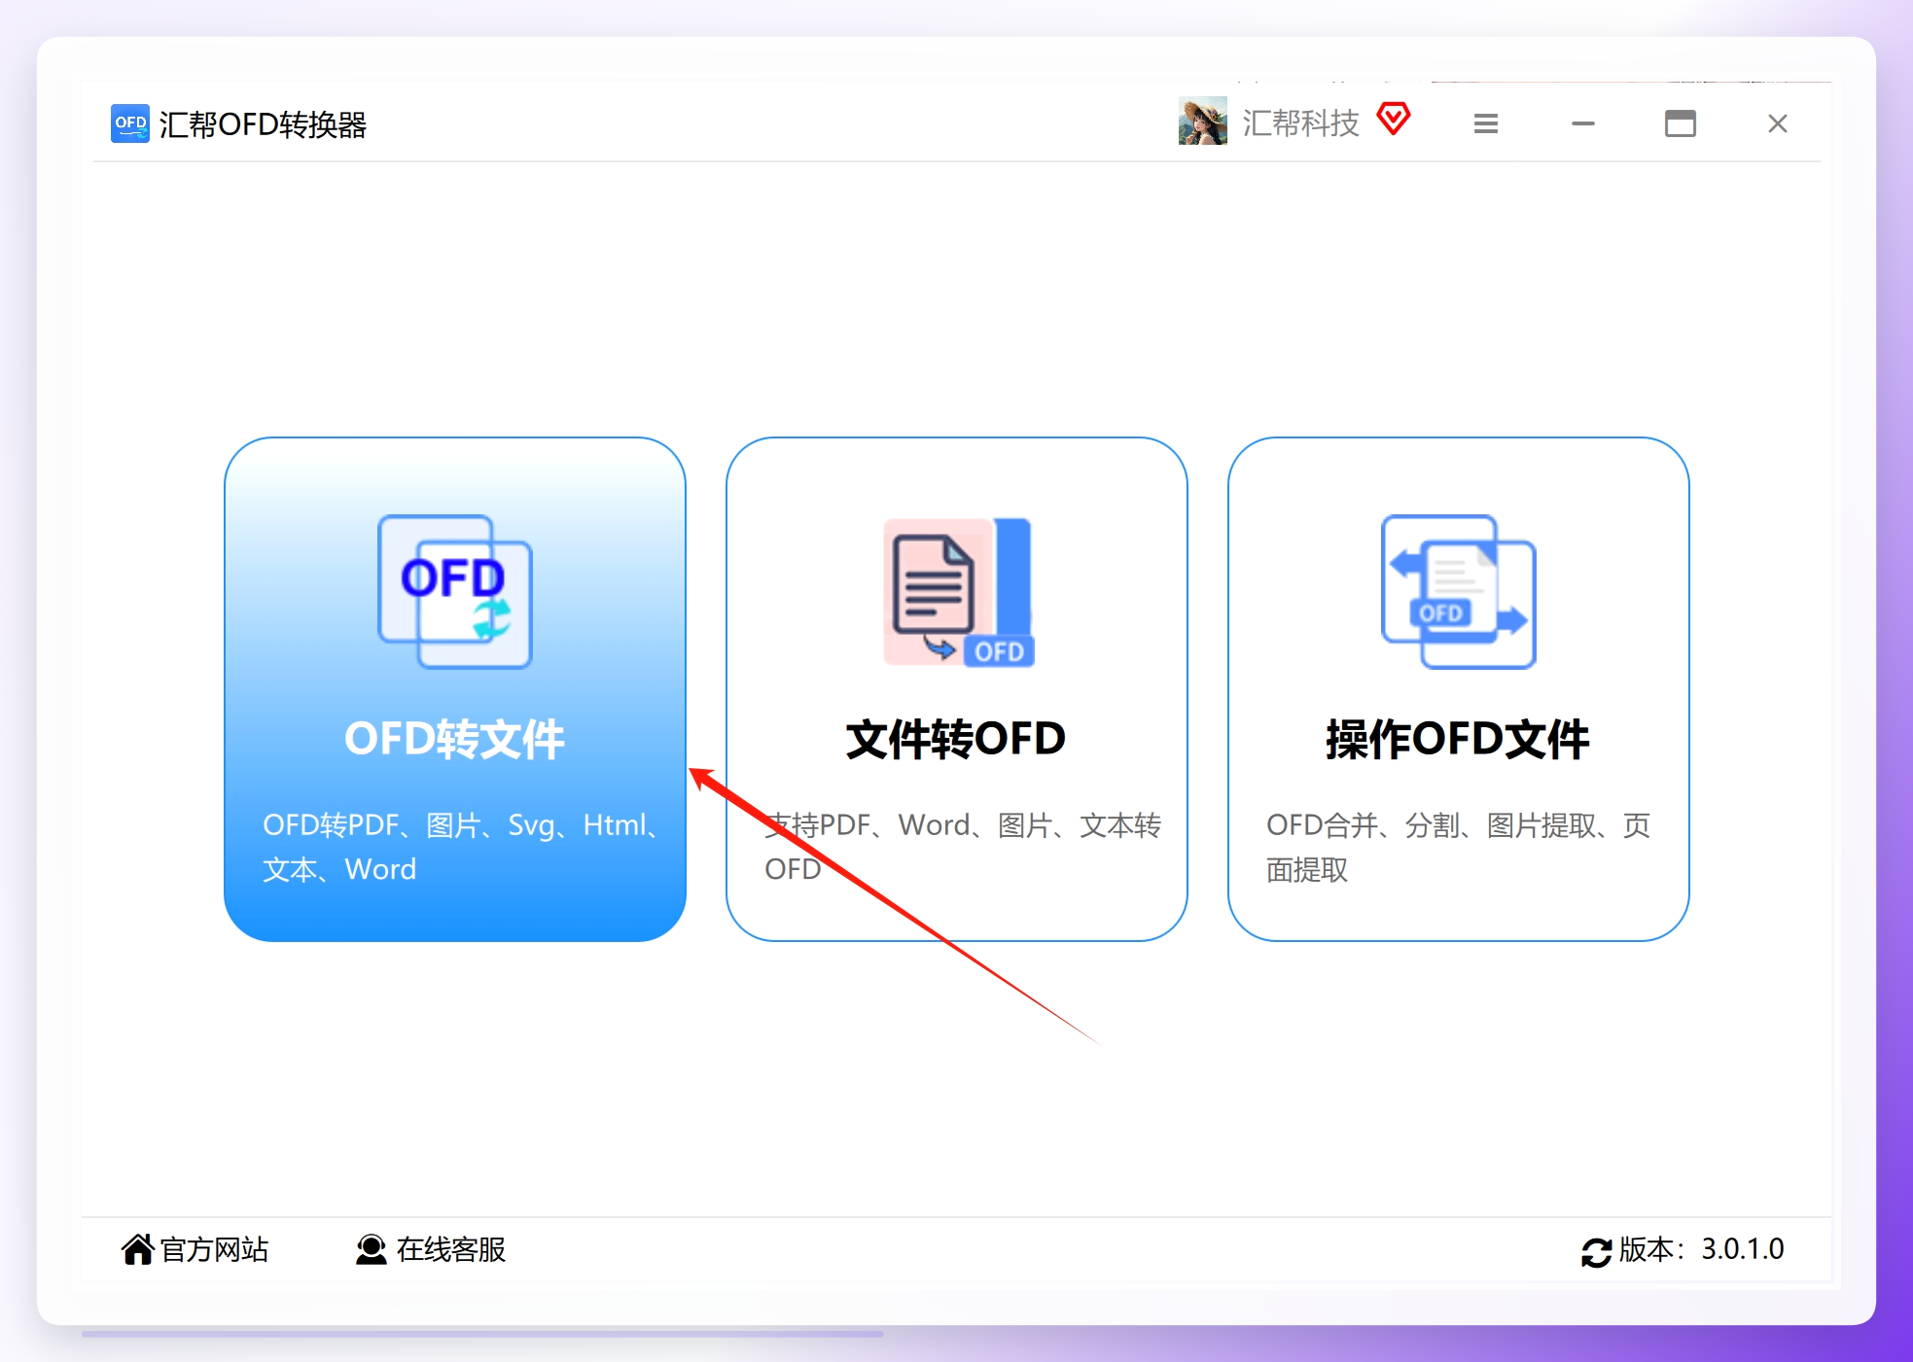Viewport: 1913px width, 1362px height.
Task: Click the red VIP diamond badge
Action: point(1394,119)
